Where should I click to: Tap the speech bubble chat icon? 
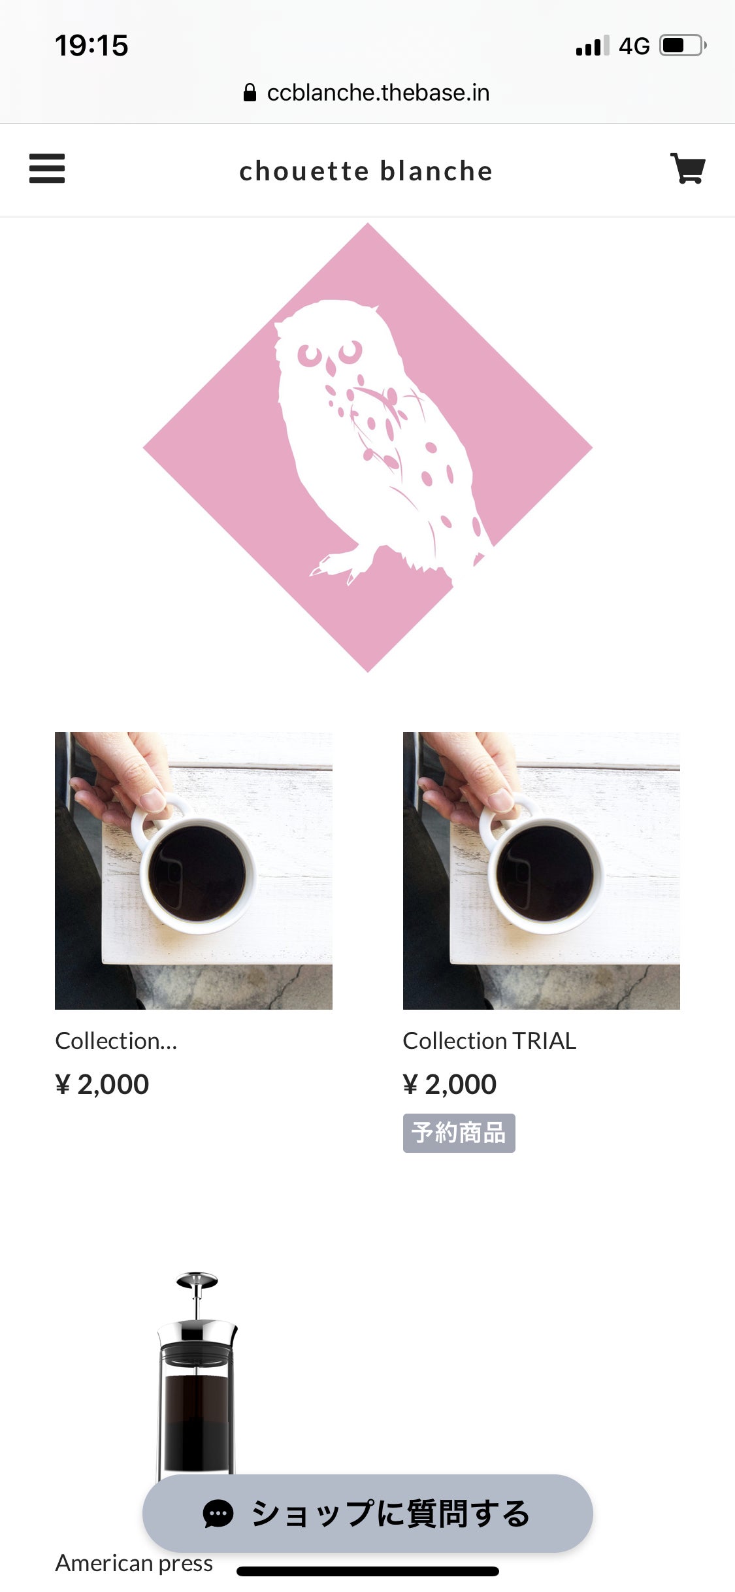[218, 1514]
